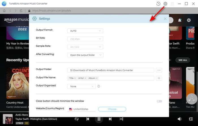Image resolution: width=198 pixels, height=126 pixels.
Task: Click the volume speaker icon
Action: click(180, 119)
